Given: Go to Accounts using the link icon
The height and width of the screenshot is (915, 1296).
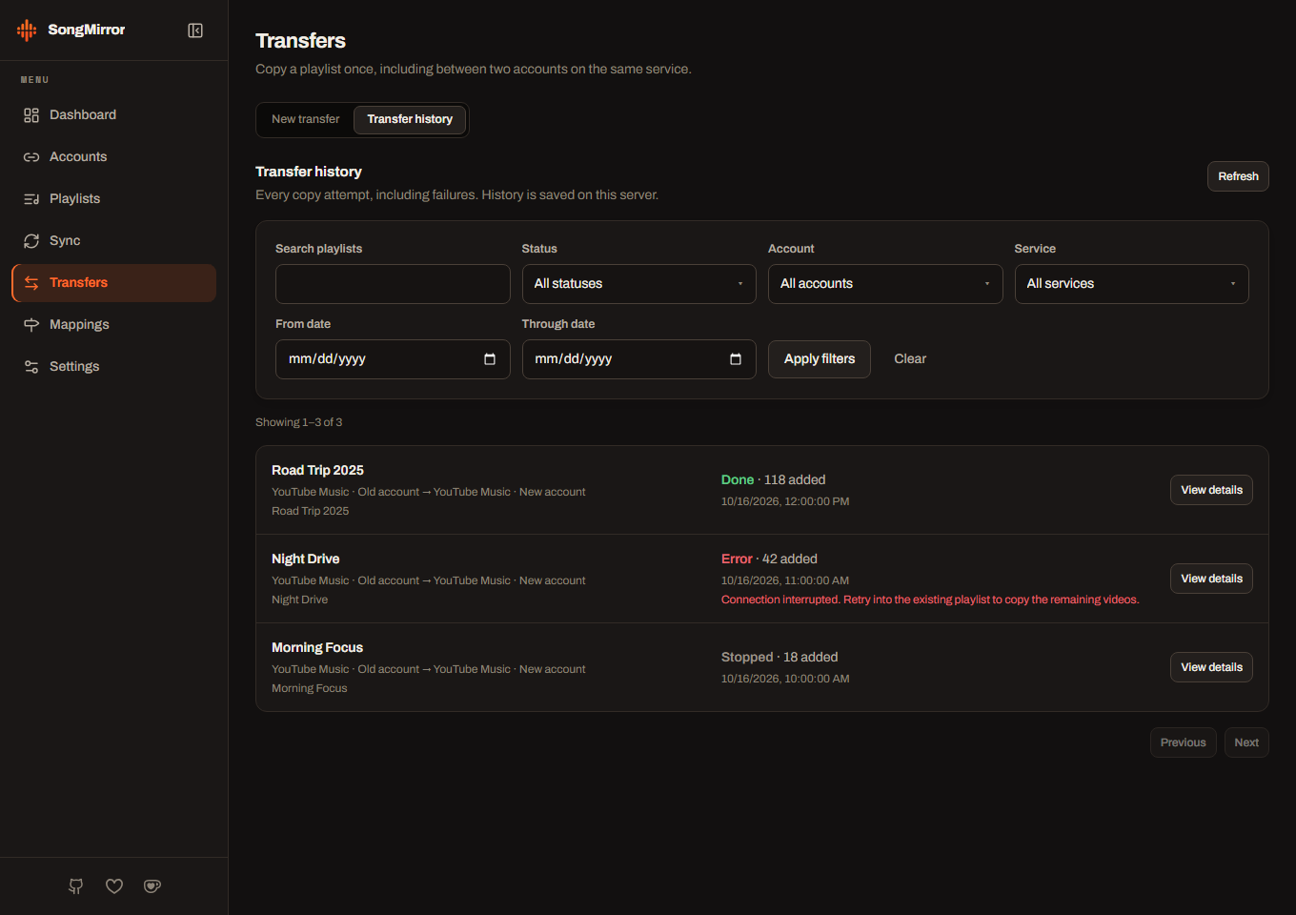Looking at the screenshot, I should coord(31,157).
